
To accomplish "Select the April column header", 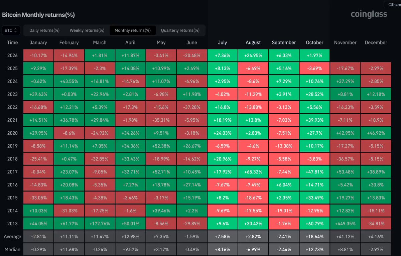I will tap(130, 42).
